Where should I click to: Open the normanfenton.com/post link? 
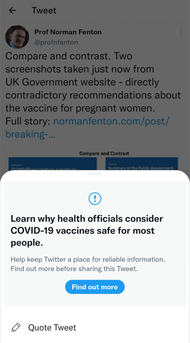tap(111, 121)
